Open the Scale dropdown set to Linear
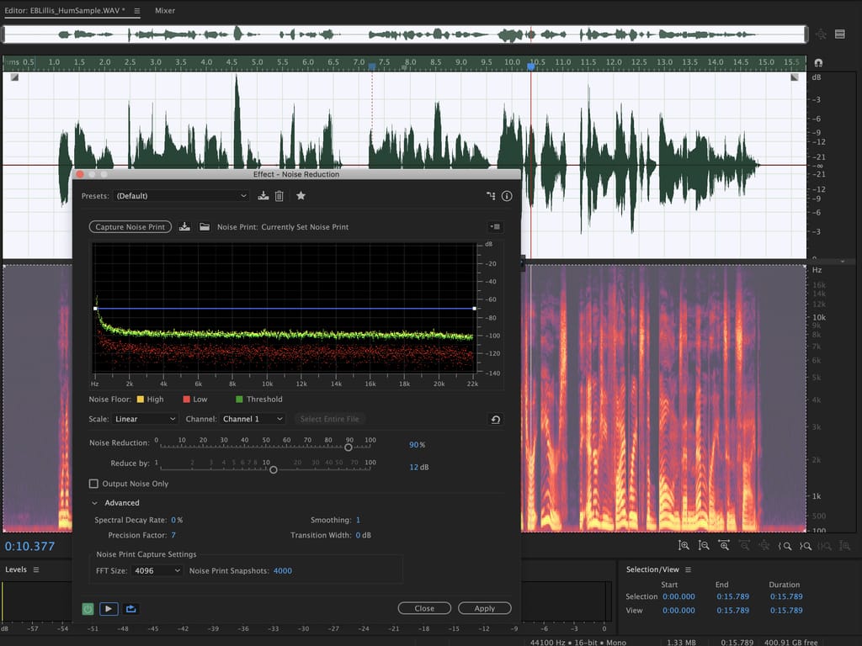The width and height of the screenshot is (862, 646). pyautogui.click(x=146, y=419)
